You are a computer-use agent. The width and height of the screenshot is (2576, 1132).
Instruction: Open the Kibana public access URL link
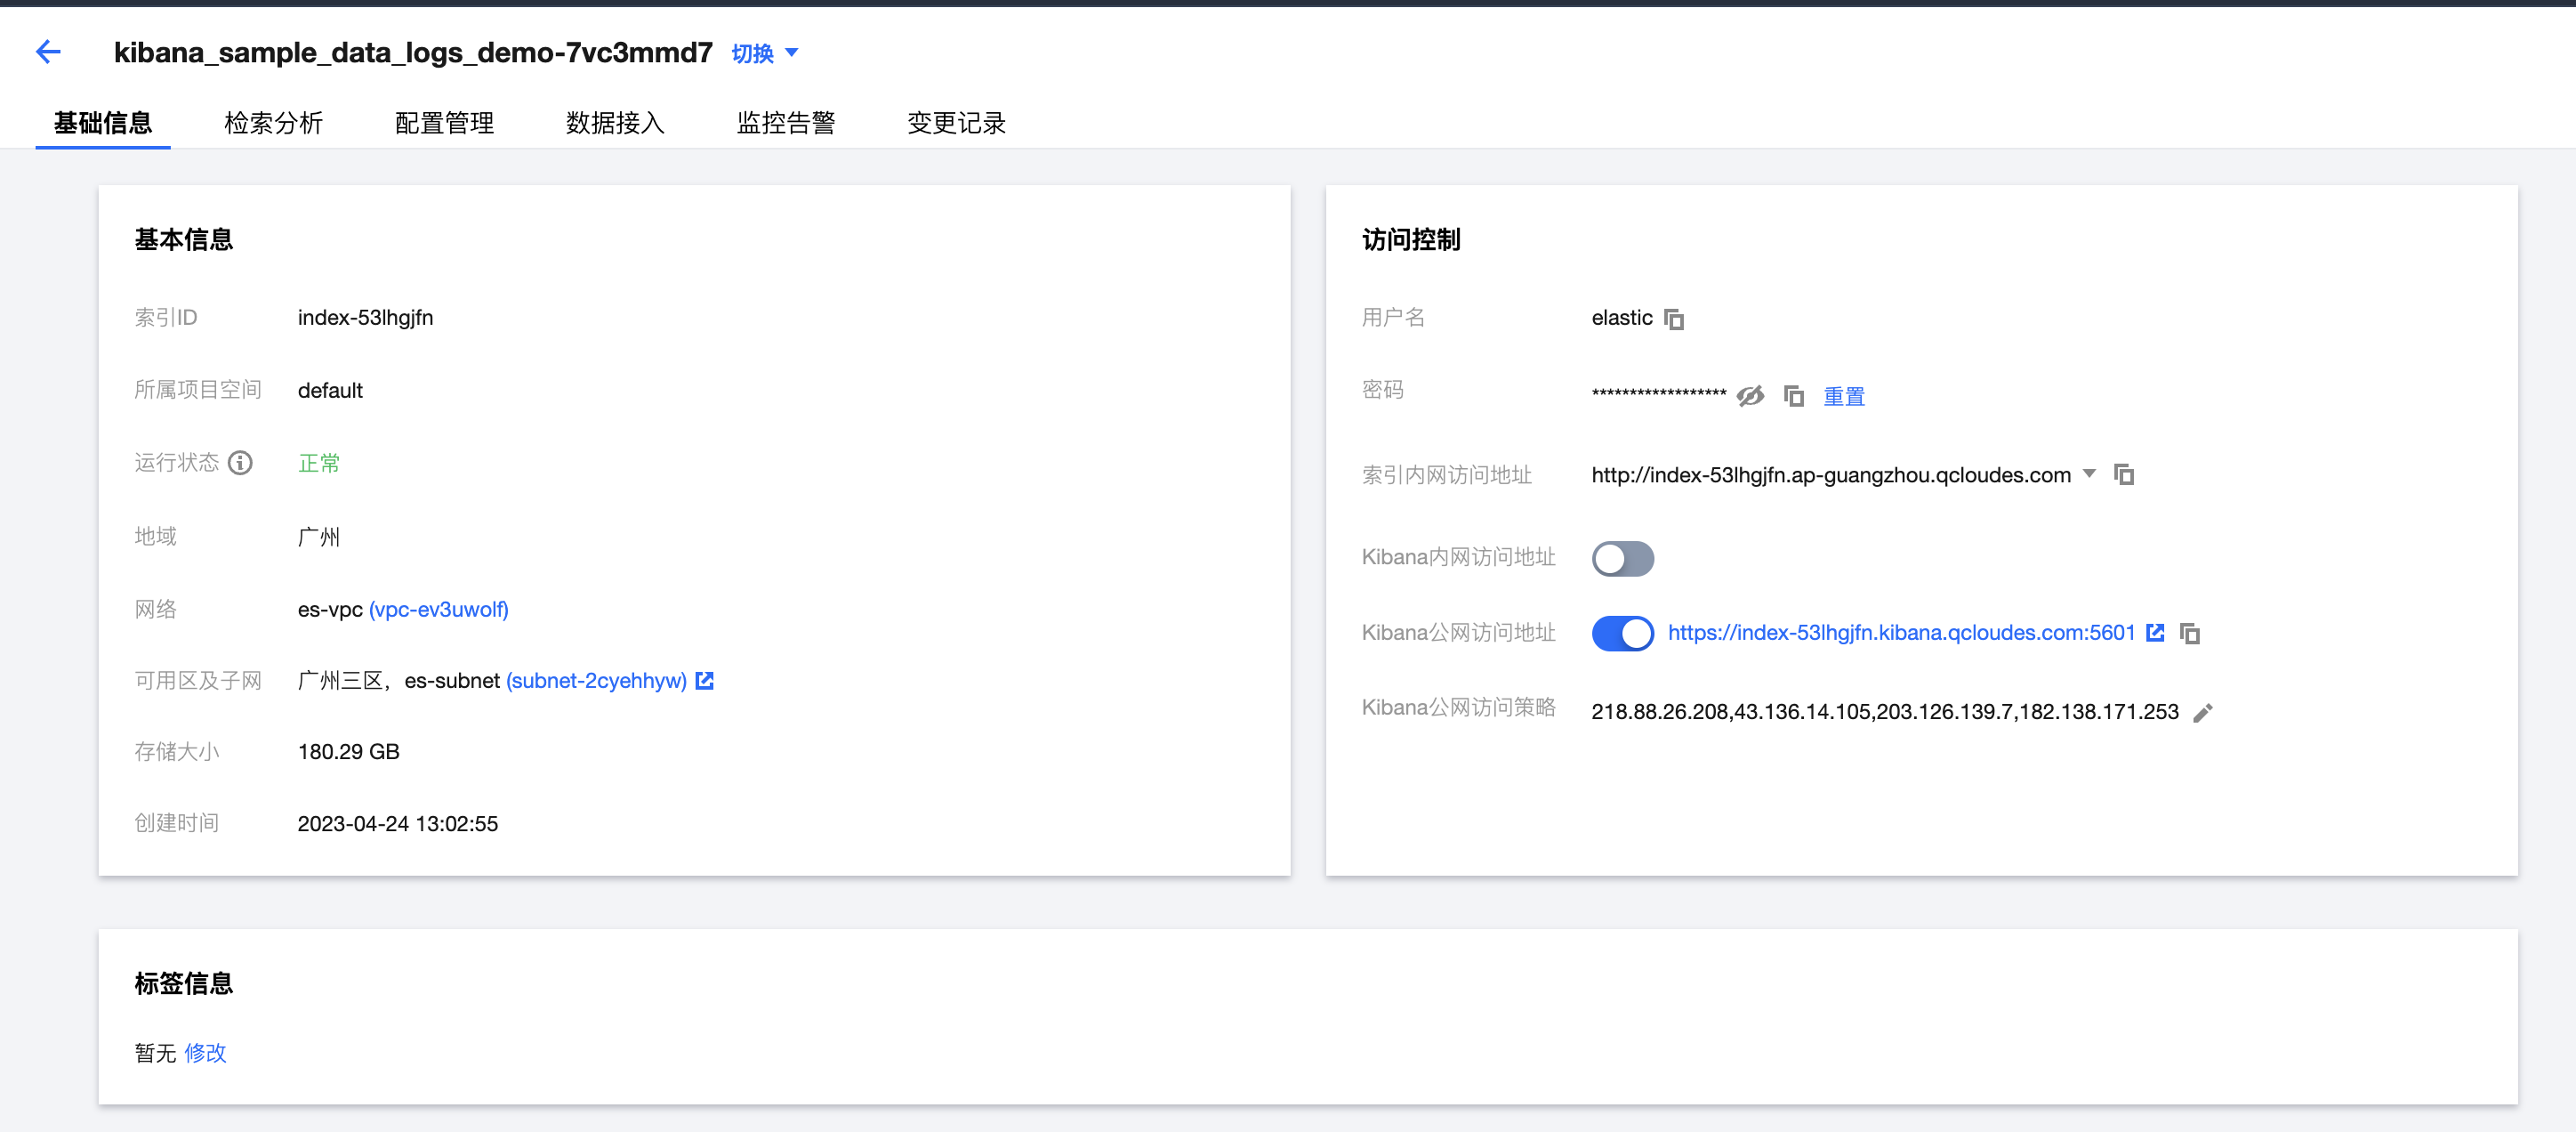pyautogui.click(x=1900, y=632)
